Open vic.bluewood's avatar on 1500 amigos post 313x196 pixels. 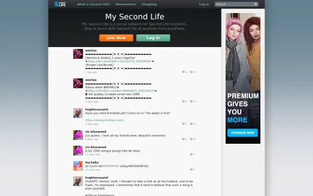click(78, 151)
